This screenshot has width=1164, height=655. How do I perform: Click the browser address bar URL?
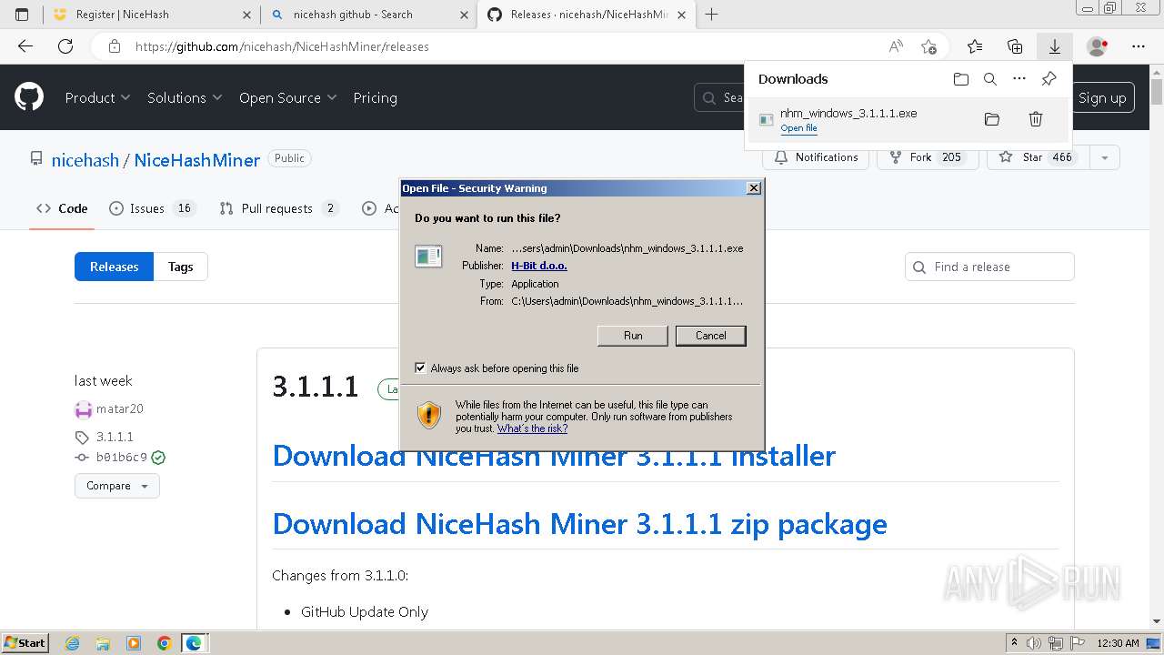282,46
